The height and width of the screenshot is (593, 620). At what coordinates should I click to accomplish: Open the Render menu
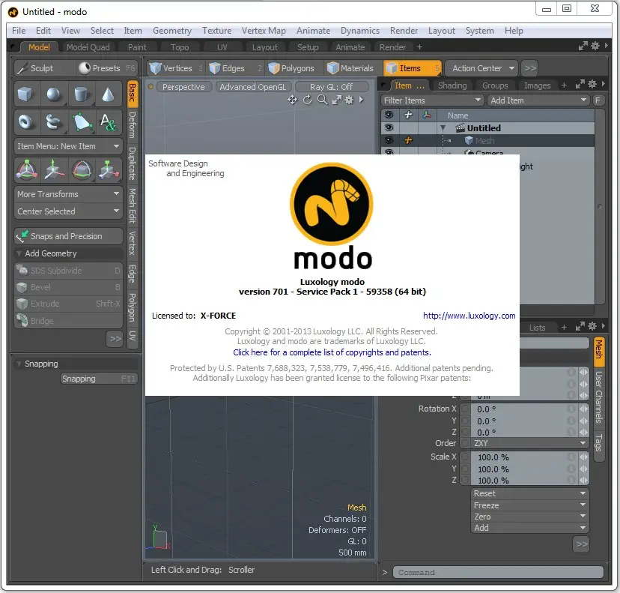tap(404, 31)
